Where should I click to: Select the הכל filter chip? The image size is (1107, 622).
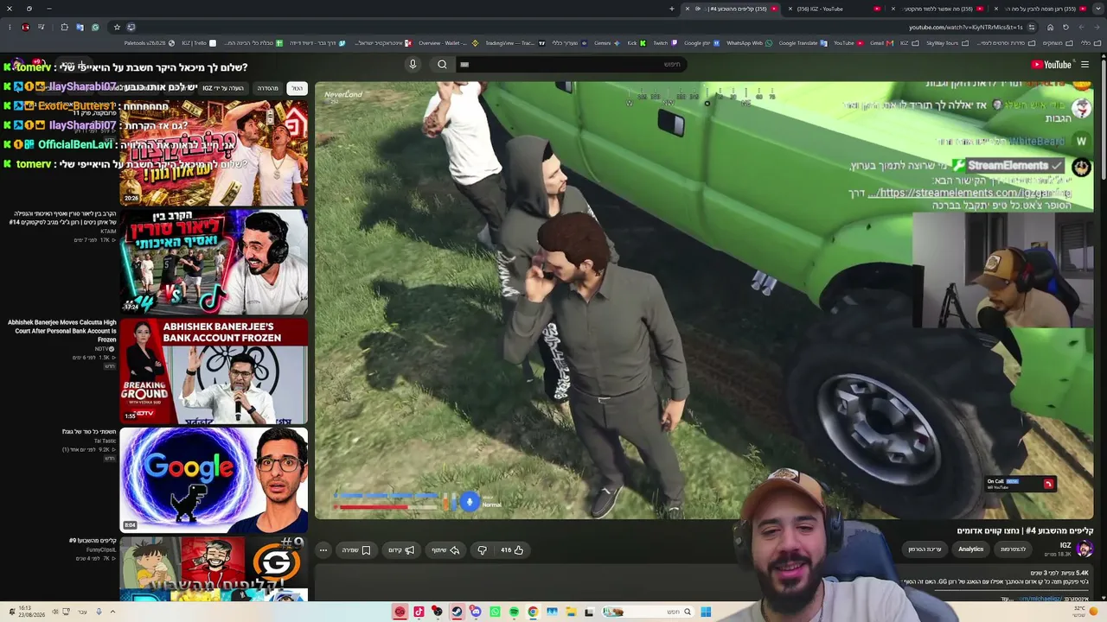coord(297,88)
